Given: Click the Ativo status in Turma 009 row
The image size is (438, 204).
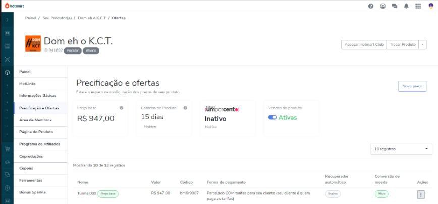Looking at the screenshot, I should point(381,194).
